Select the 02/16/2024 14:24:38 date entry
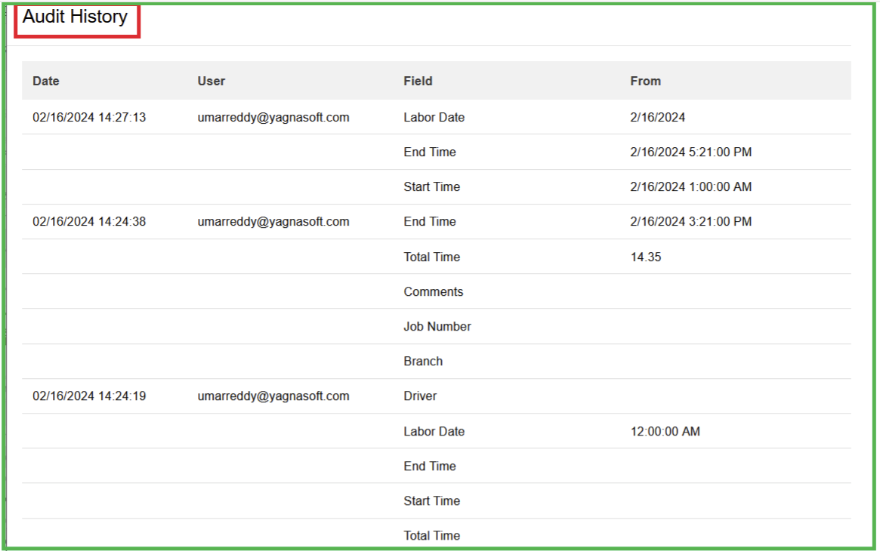880x551 pixels. click(89, 221)
